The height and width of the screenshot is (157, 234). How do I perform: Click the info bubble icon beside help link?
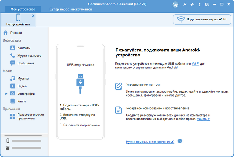180,141
